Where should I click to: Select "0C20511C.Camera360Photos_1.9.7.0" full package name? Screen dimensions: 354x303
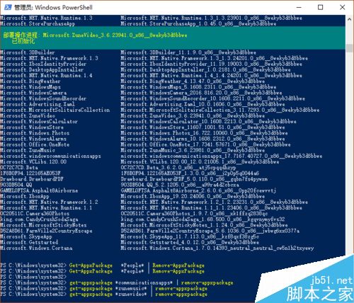[194, 214]
